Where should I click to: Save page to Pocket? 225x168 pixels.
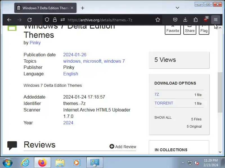[175, 20]
